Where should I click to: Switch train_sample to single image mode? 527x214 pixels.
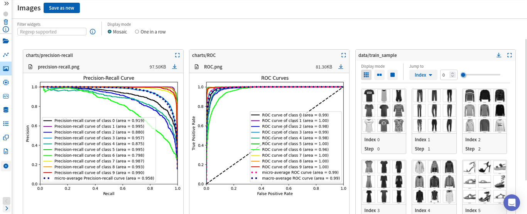[x=393, y=75]
